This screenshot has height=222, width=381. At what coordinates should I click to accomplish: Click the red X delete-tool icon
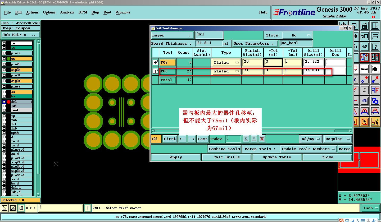[262, 139]
